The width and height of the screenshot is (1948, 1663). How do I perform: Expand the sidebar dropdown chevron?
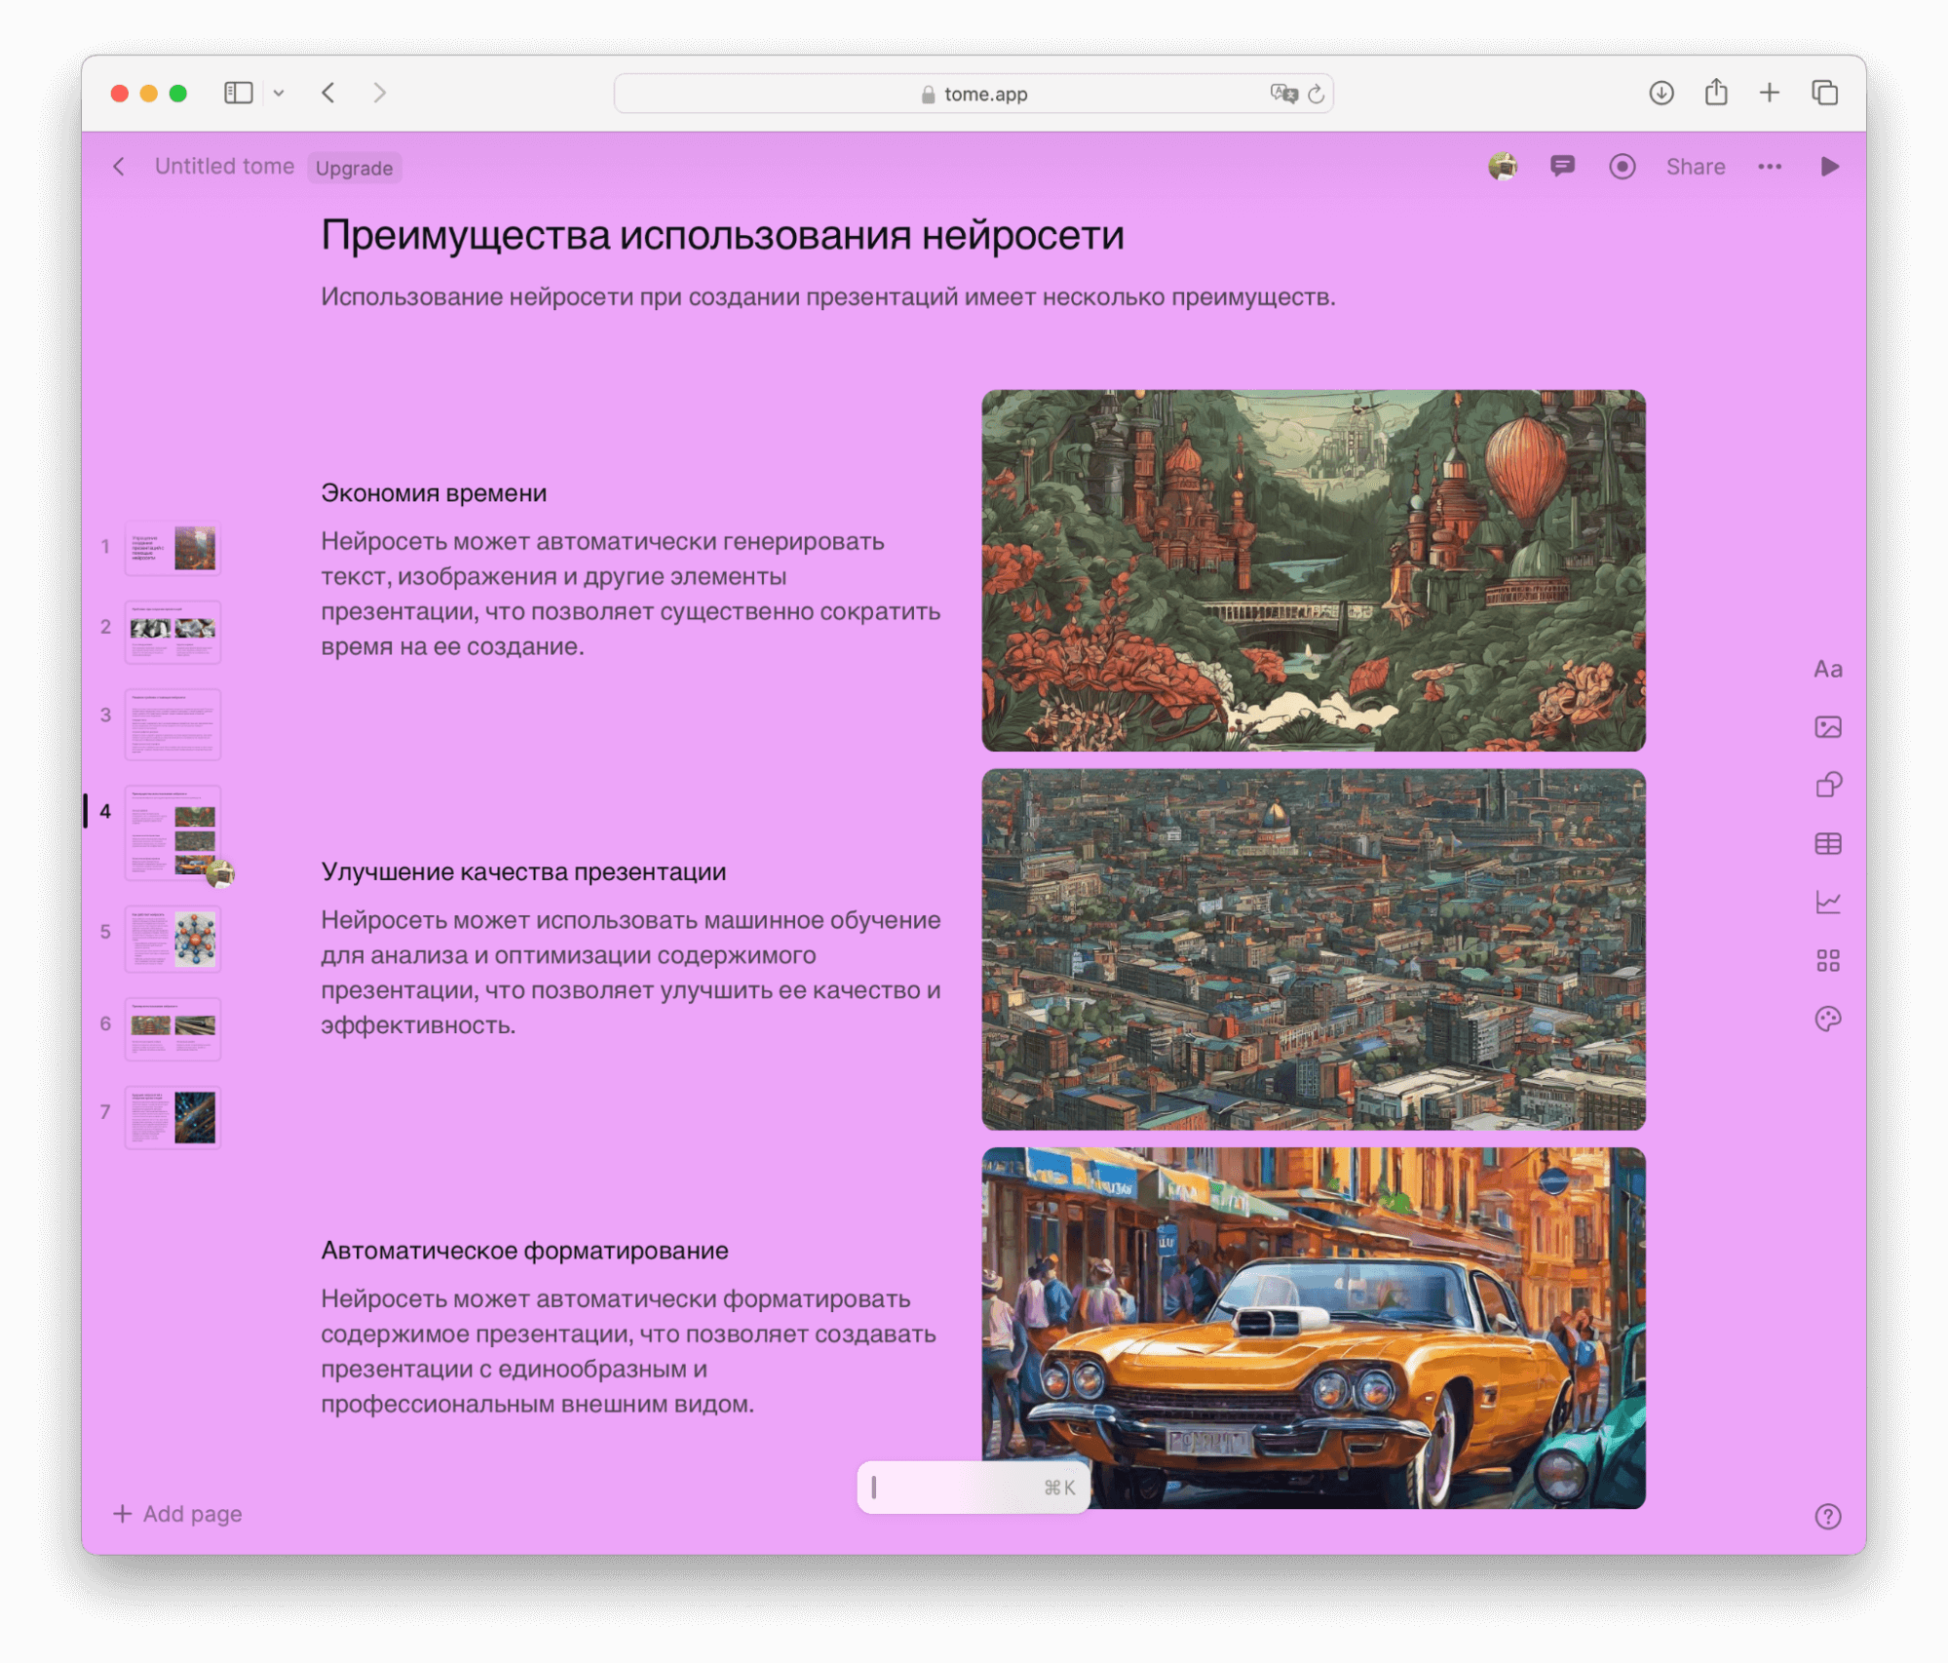click(x=279, y=94)
